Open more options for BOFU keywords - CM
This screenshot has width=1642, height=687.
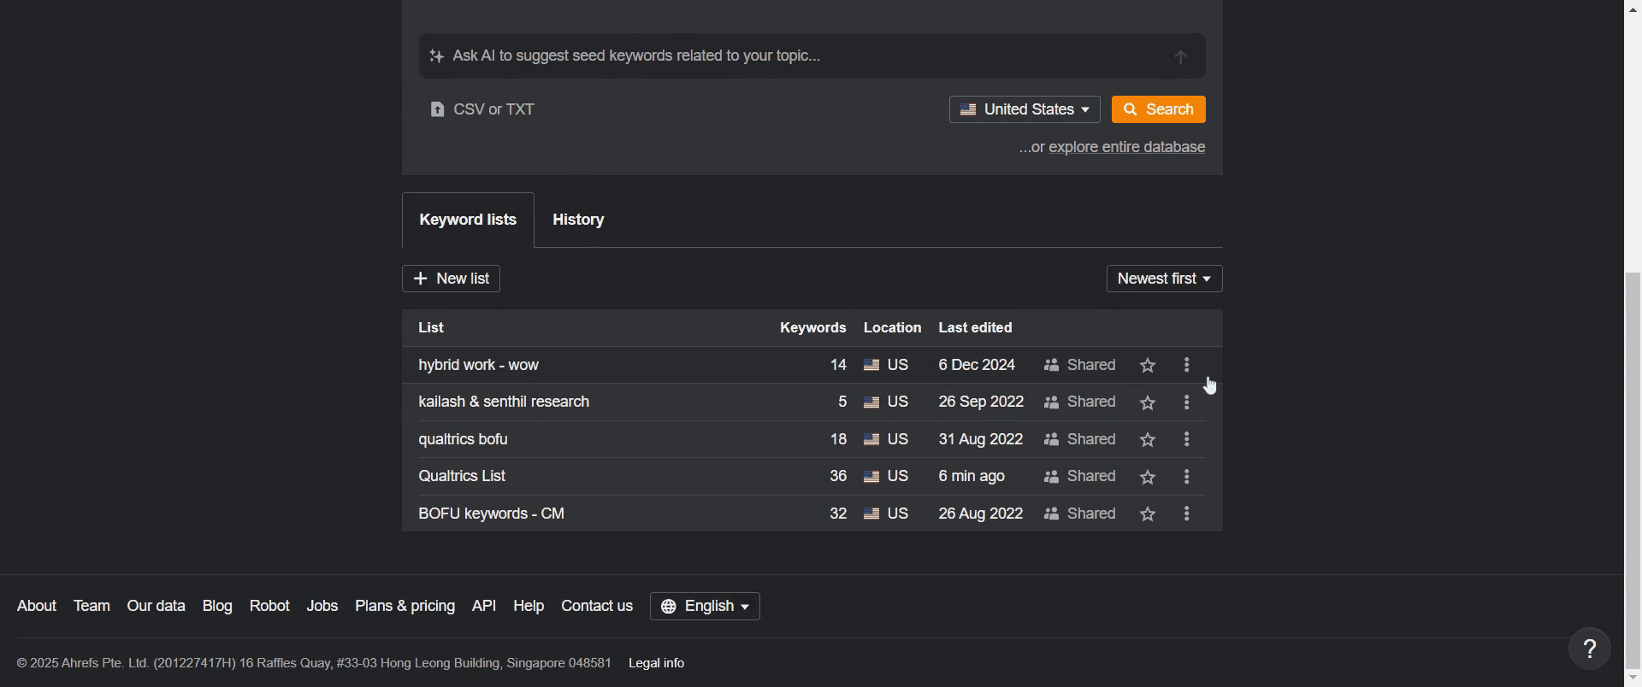(x=1186, y=514)
